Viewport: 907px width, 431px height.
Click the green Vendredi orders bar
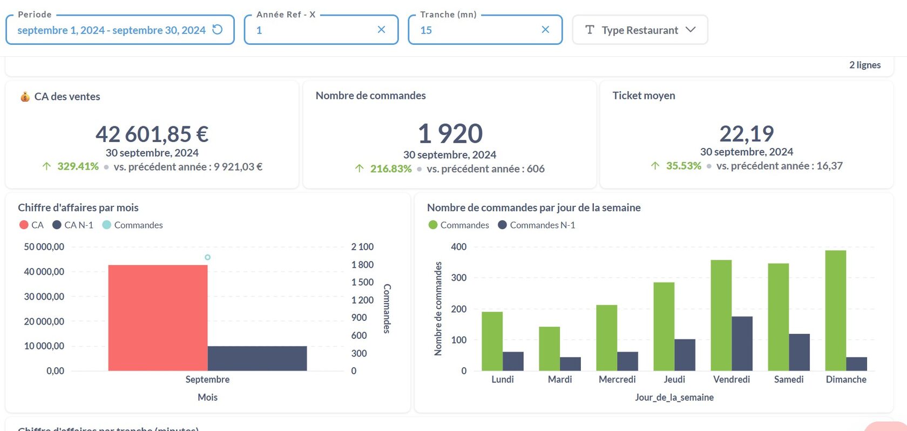tap(721, 315)
